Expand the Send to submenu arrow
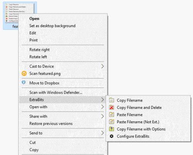193x155 pixels. [x=102, y=133]
